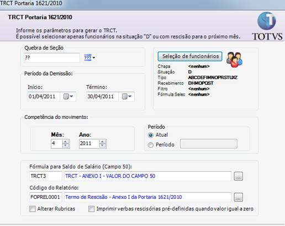The height and width of the screenshot is (226, 285).
Task: Increase the Mês spinner value
Action: click(66, 141)
